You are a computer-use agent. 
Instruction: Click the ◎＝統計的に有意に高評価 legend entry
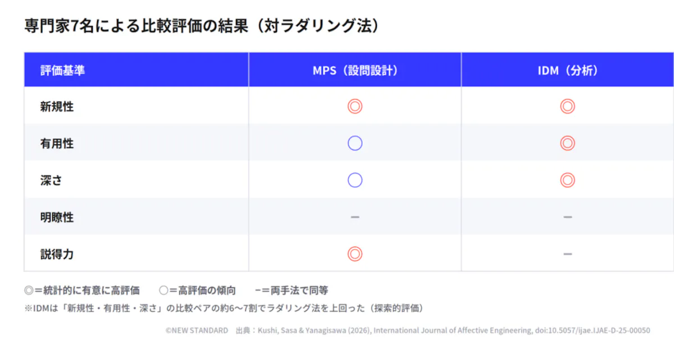(82, 290)
